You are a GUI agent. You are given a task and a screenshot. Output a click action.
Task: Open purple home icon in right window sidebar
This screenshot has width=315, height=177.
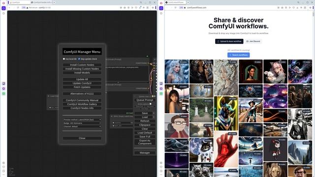161,8
